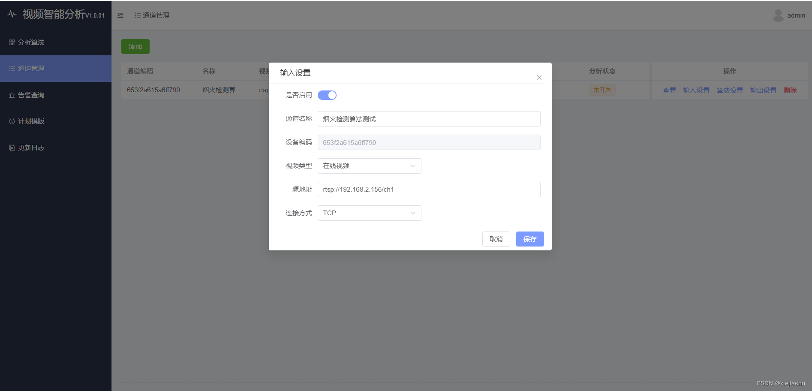The height and width of the screenshot is (391, 812).
Task: Open 分析算法 in the sidebar
Action: pyautogui.click(x=56, y=42)
